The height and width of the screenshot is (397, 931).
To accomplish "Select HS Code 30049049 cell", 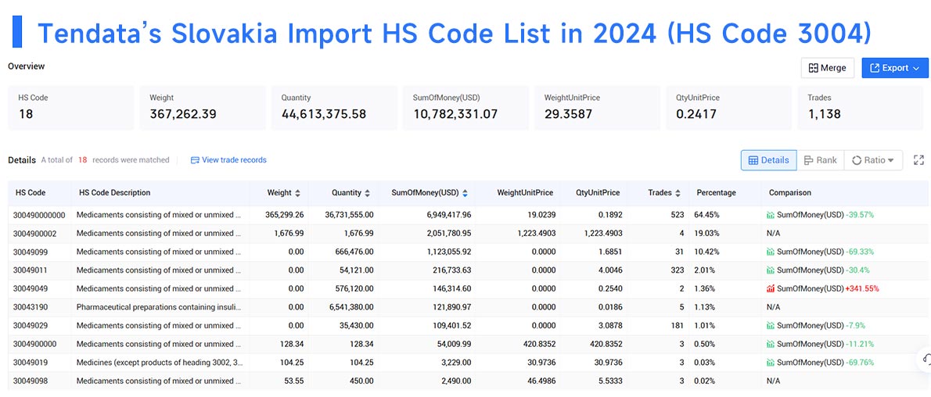I will pyautogui.click(x=31, y=288).
